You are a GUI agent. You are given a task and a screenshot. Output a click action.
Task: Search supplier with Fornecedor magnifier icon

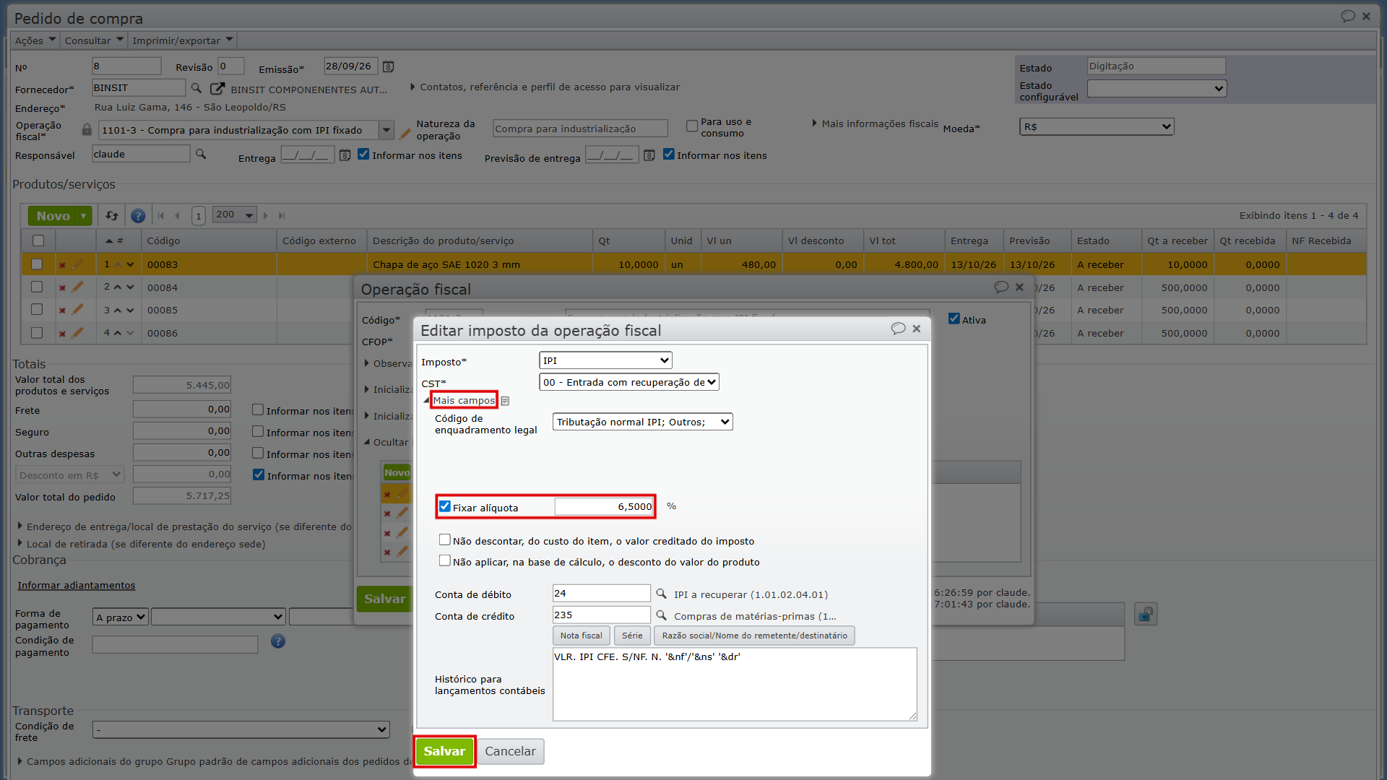pos(196,88)
